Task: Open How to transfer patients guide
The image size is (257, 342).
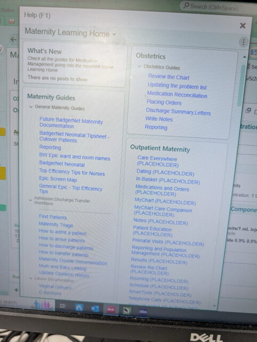Action: click(63, 253)
